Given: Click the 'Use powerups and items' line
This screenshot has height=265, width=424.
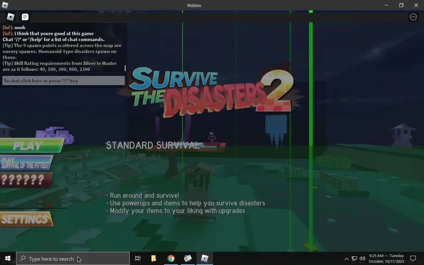Looking at the screenshot, I should click(185, 203).
